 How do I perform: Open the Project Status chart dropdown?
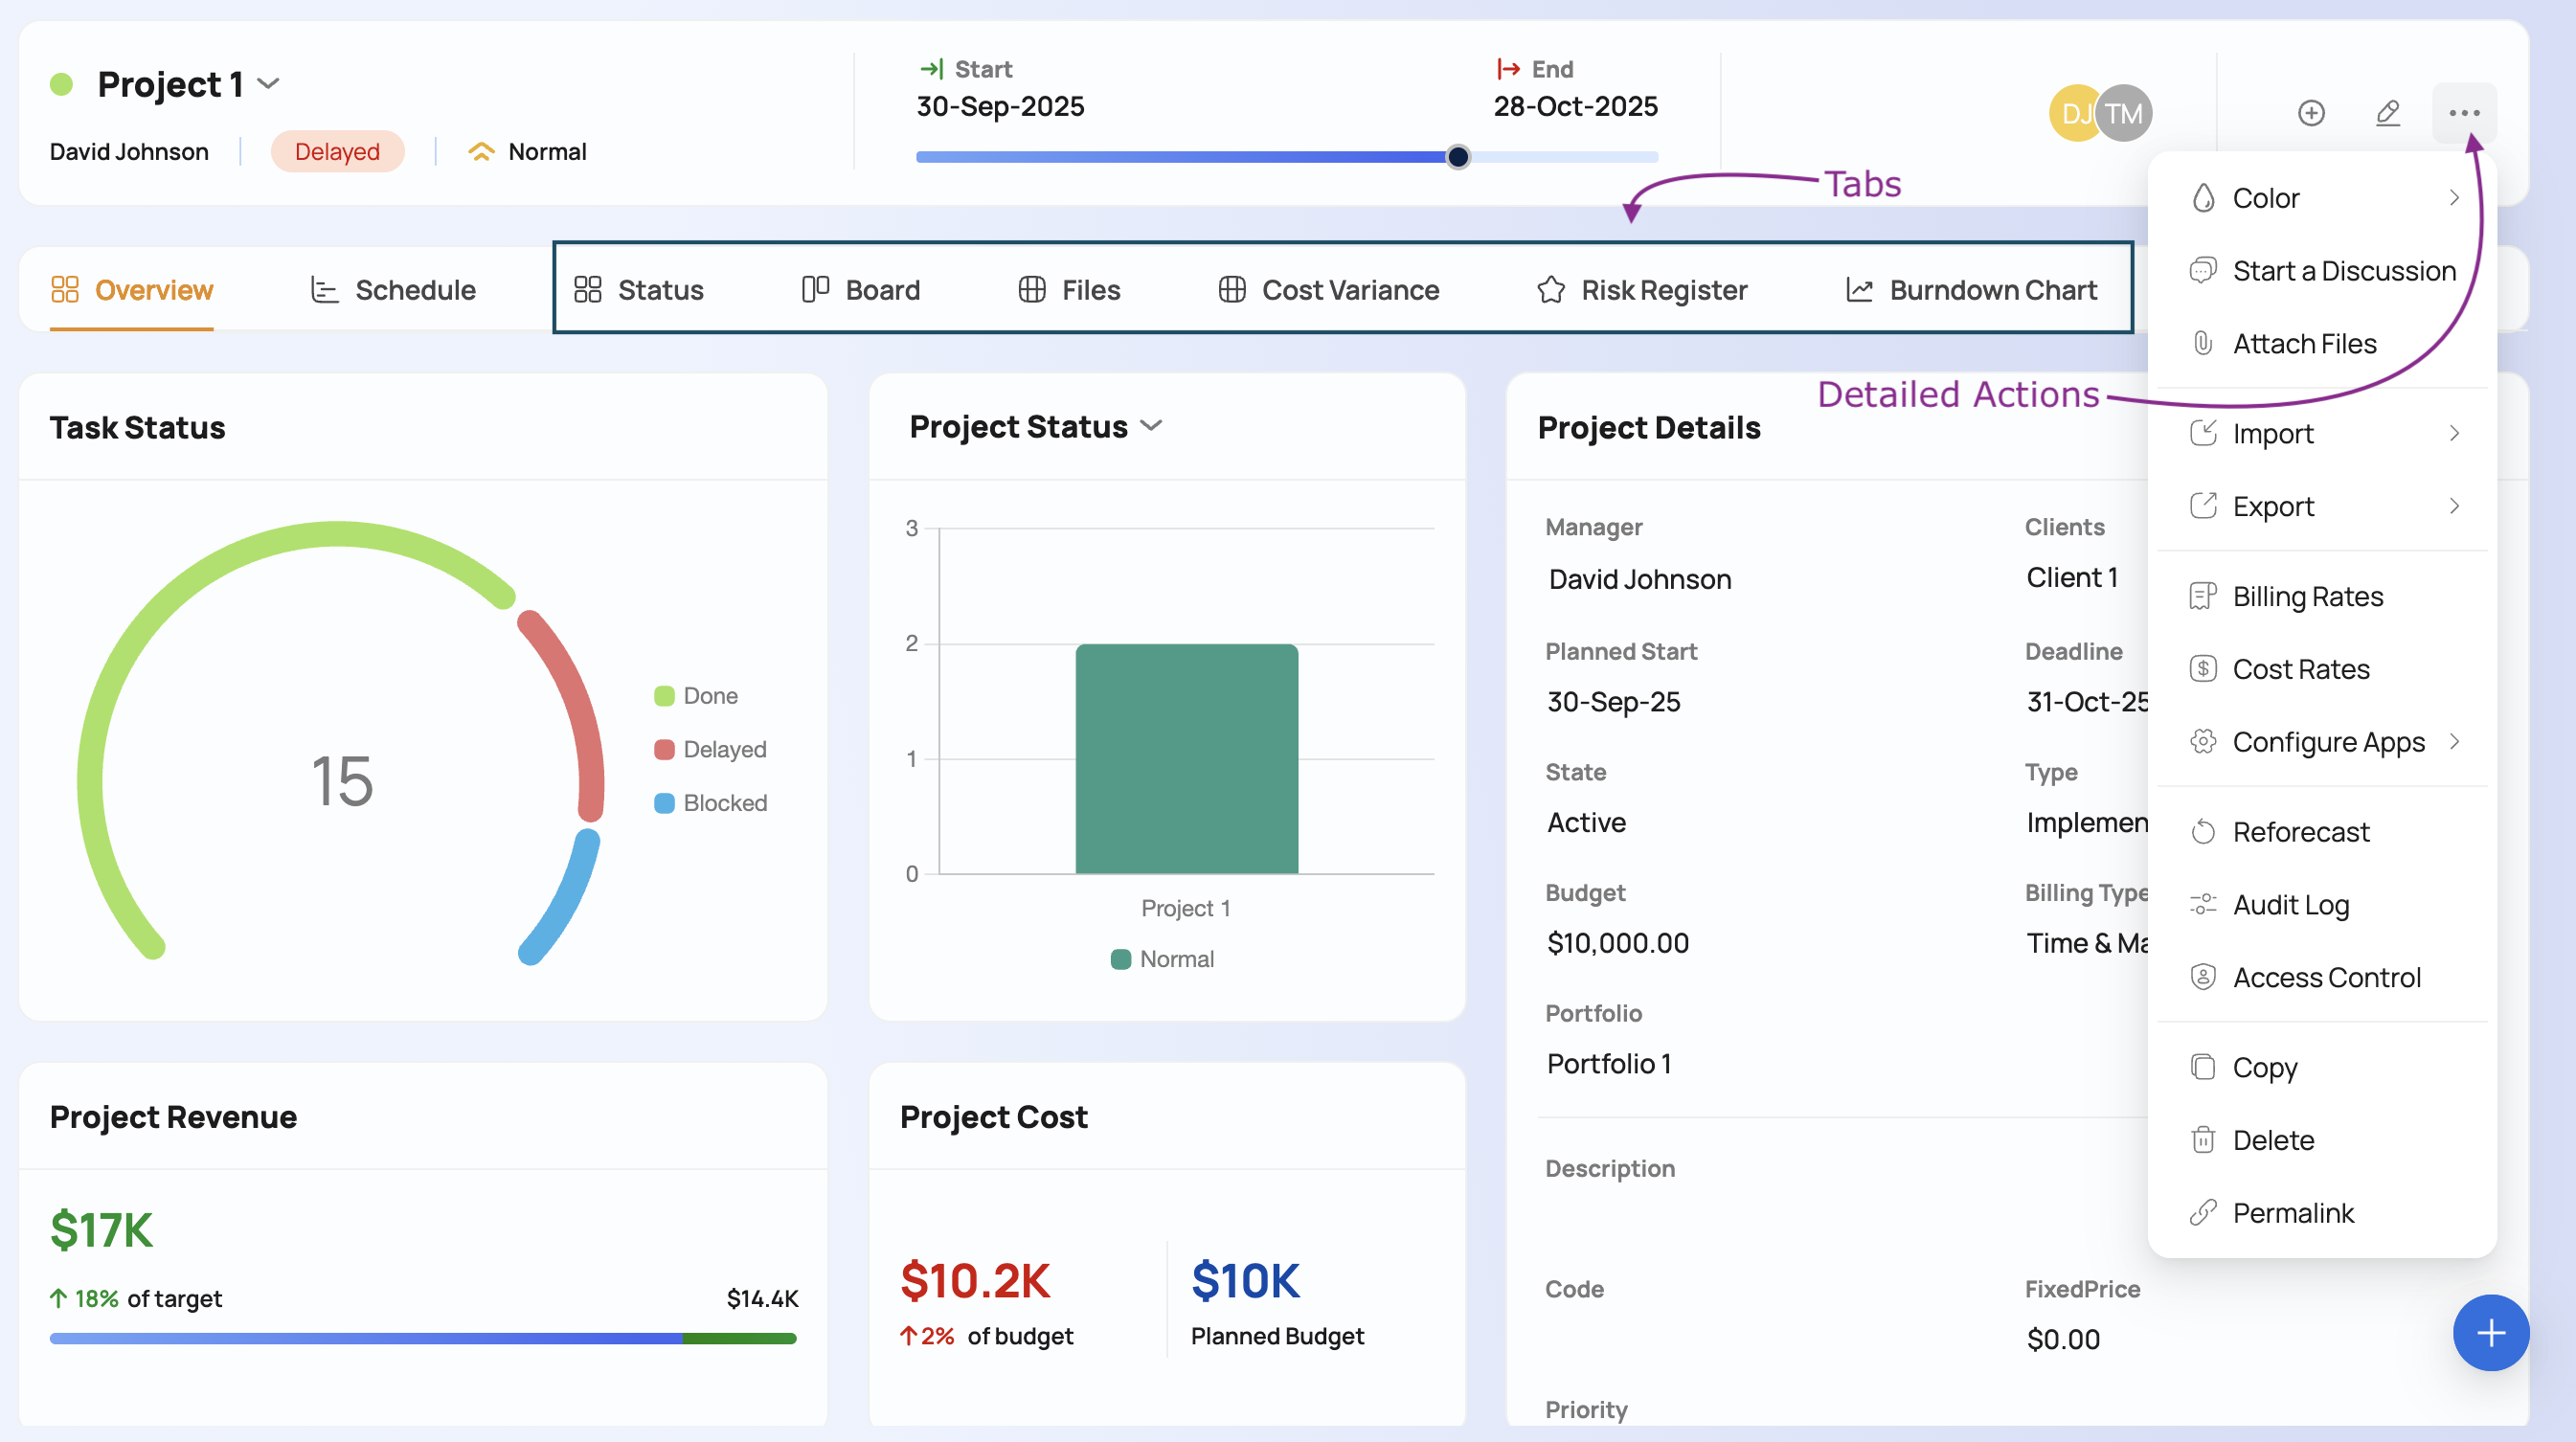coord(1152,426)
